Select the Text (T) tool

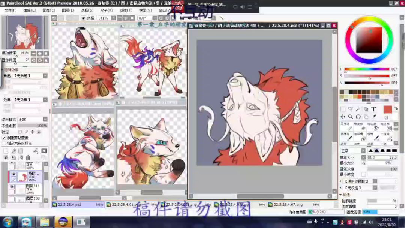[373, 109]
